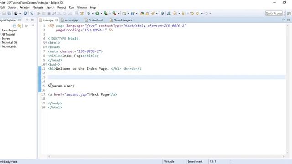Click the blue globe web toolbar icon
This screenshot has height=164, width=292.
133,13
